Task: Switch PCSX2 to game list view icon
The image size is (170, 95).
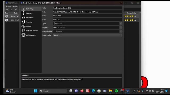Action: [x=7, y=9]
